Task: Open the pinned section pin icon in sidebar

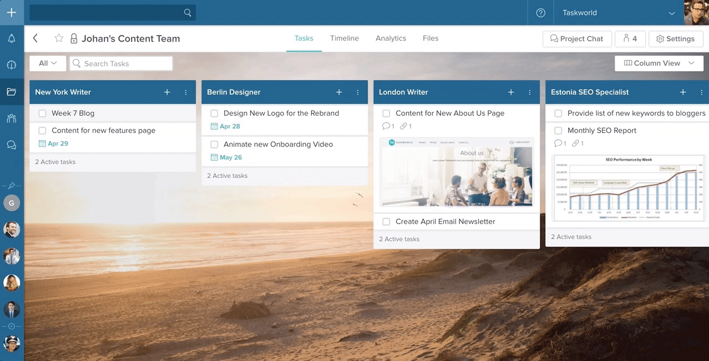Action: [12, 185]
